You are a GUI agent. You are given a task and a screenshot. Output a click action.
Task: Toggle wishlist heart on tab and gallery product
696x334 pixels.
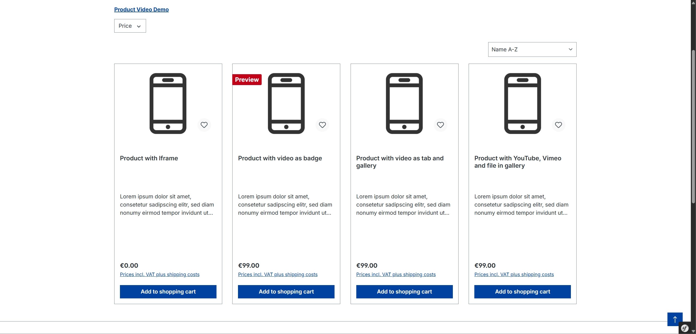440,125
